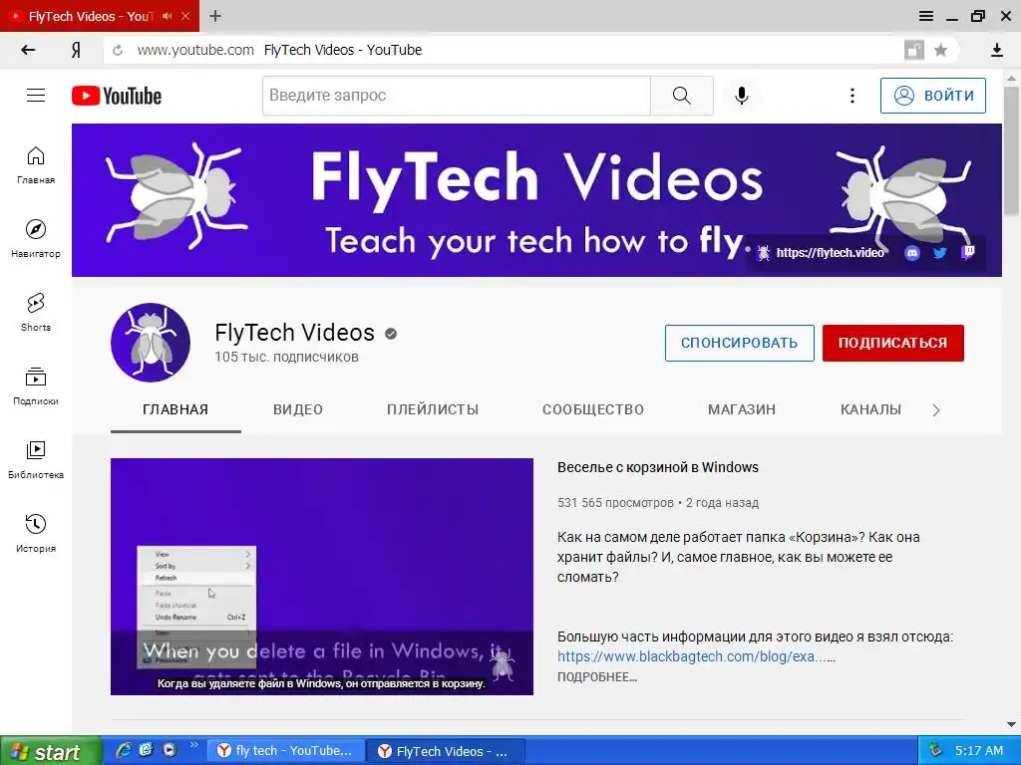Select the ГЛАВНАЯ channel tab

tap(175, 409)
